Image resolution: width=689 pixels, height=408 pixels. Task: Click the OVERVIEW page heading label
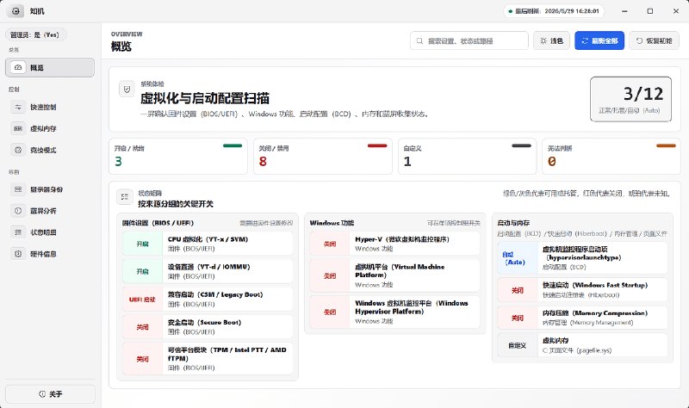tap(127, 34)
